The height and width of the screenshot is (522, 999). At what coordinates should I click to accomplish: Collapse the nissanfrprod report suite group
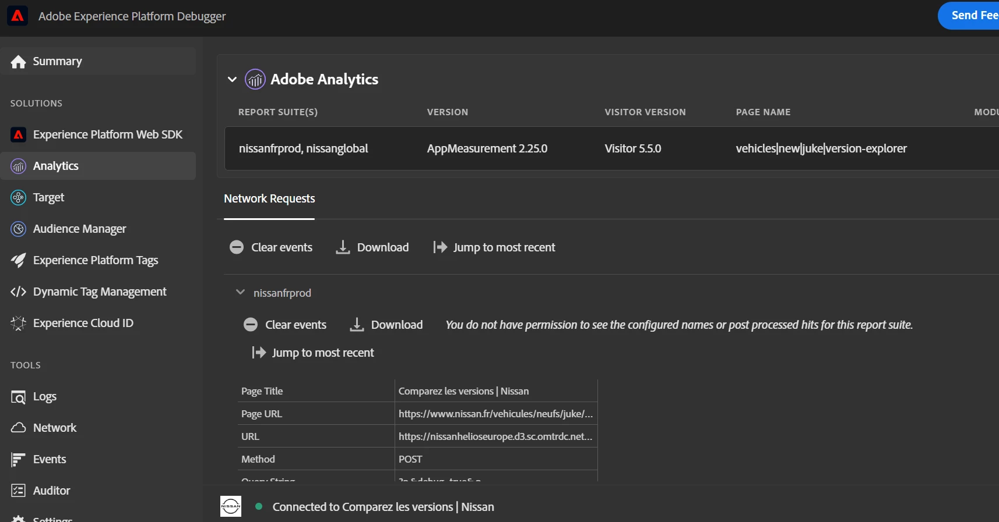pyautogui.click(x=240, y=292)
